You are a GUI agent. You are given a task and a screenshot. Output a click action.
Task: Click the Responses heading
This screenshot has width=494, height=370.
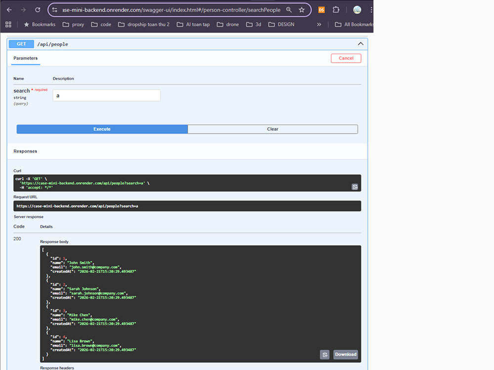click(x=25, y=151)
